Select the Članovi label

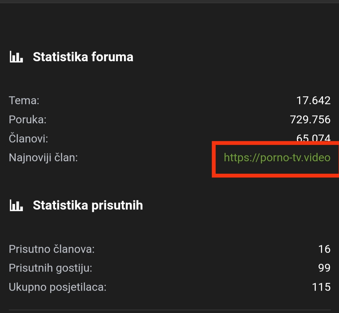pyautogui.click(x=28, y=138)
